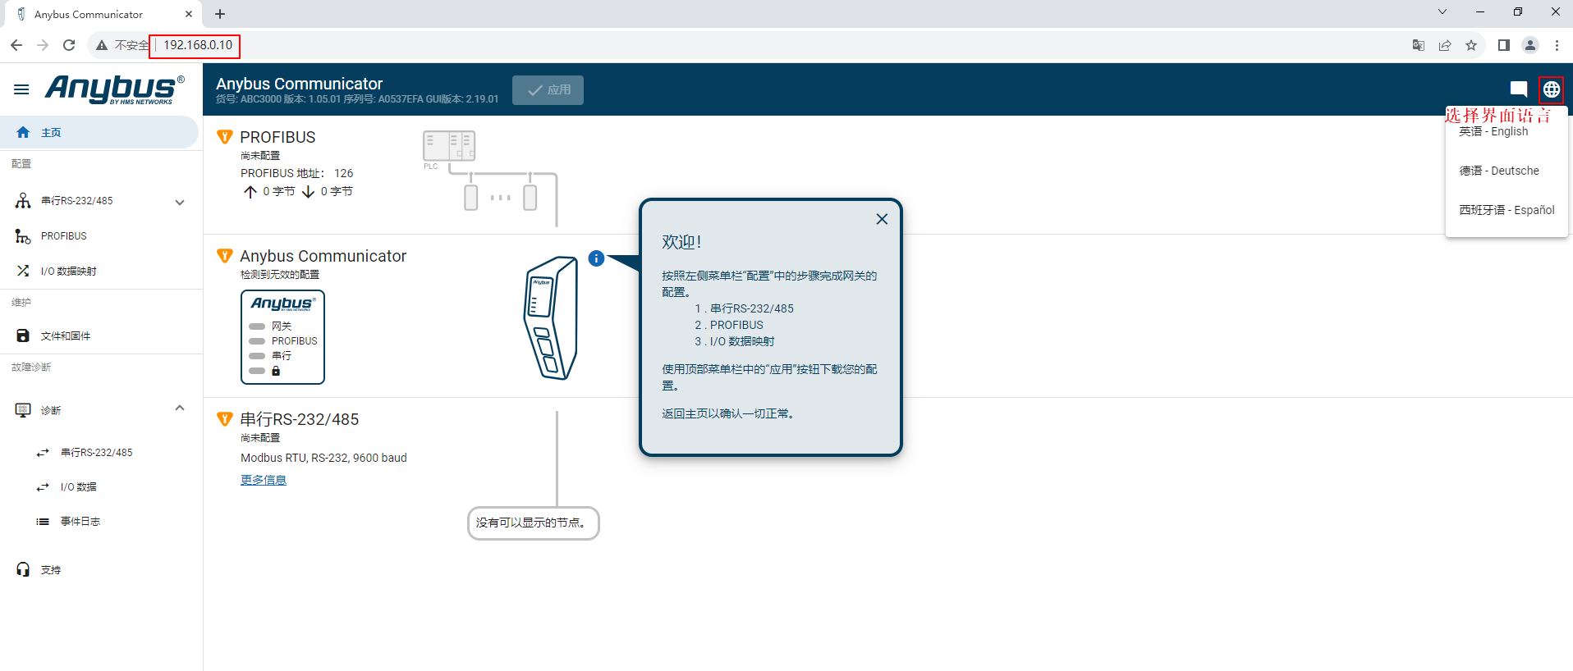Click the browser address bar 192.168.0.10
The image size is (1573, 671).
(198, 45)
